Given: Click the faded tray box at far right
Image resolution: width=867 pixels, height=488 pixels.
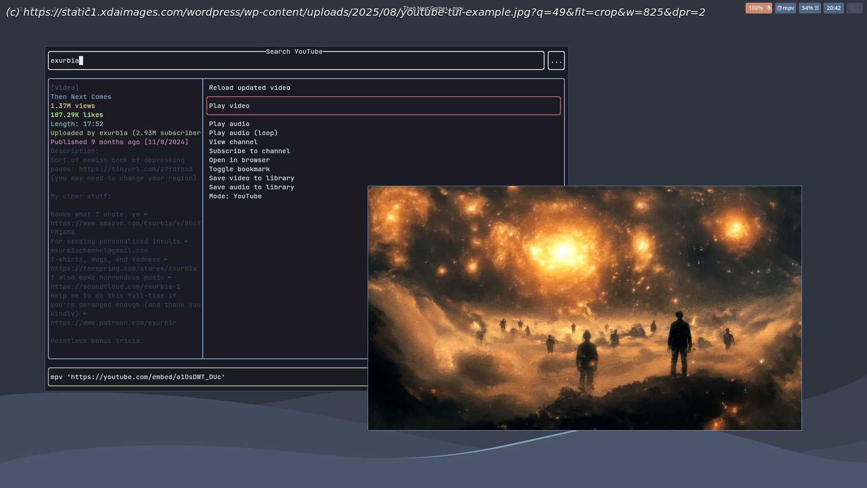Looking at the screenshot, I should click(854, 8).
